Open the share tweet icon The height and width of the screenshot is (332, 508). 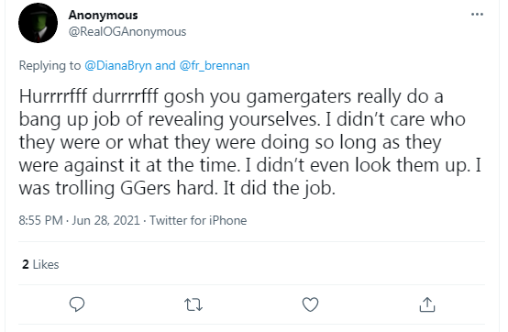pyautogui.click(x=427, y=304)
